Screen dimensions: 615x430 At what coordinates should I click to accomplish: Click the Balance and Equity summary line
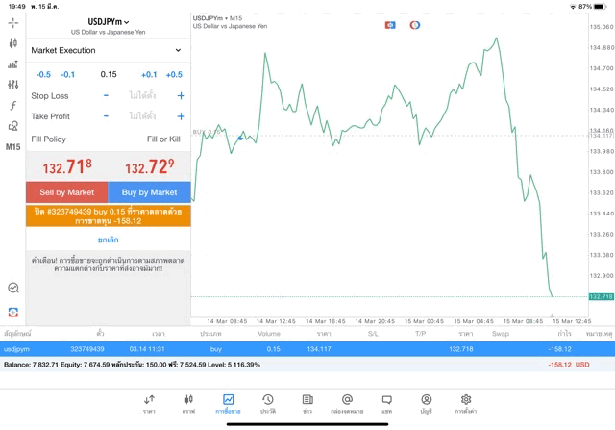tap(132, 365)
